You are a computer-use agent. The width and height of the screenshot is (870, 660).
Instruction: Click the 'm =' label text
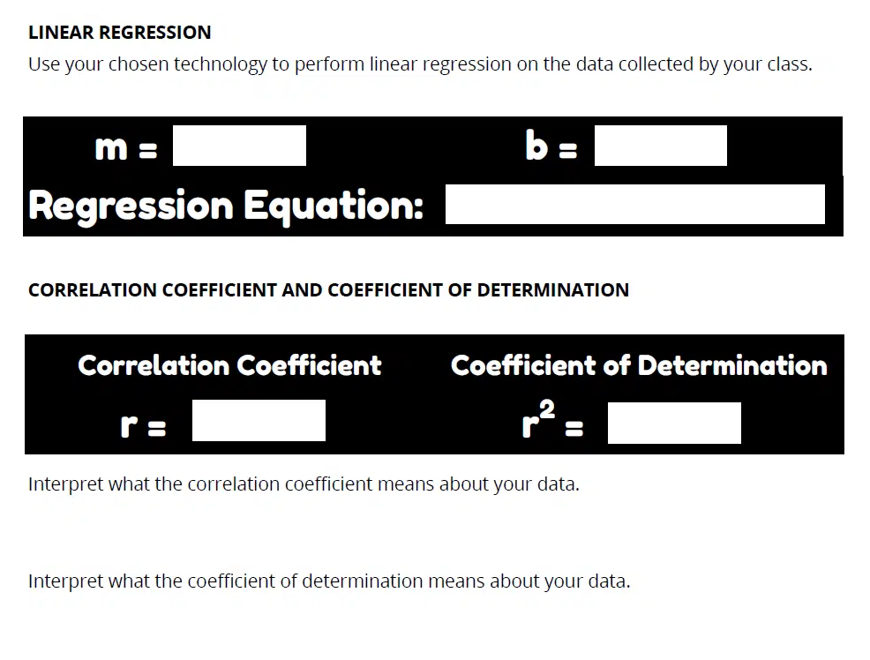click(126, 148)
